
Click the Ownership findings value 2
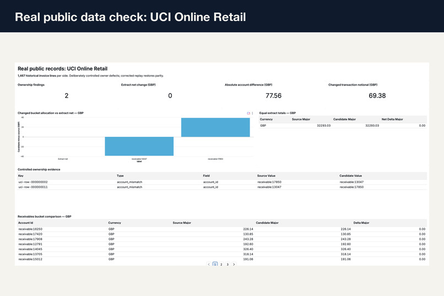click(67, 96)
